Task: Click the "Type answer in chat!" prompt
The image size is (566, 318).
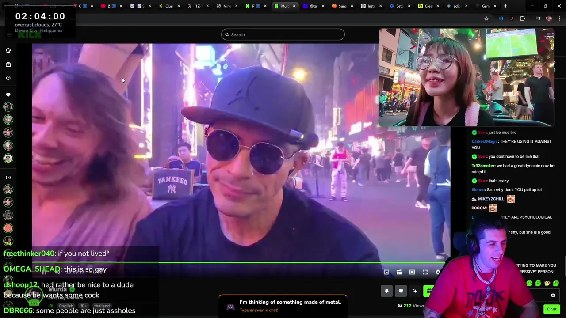Action: tap(259, 310)
